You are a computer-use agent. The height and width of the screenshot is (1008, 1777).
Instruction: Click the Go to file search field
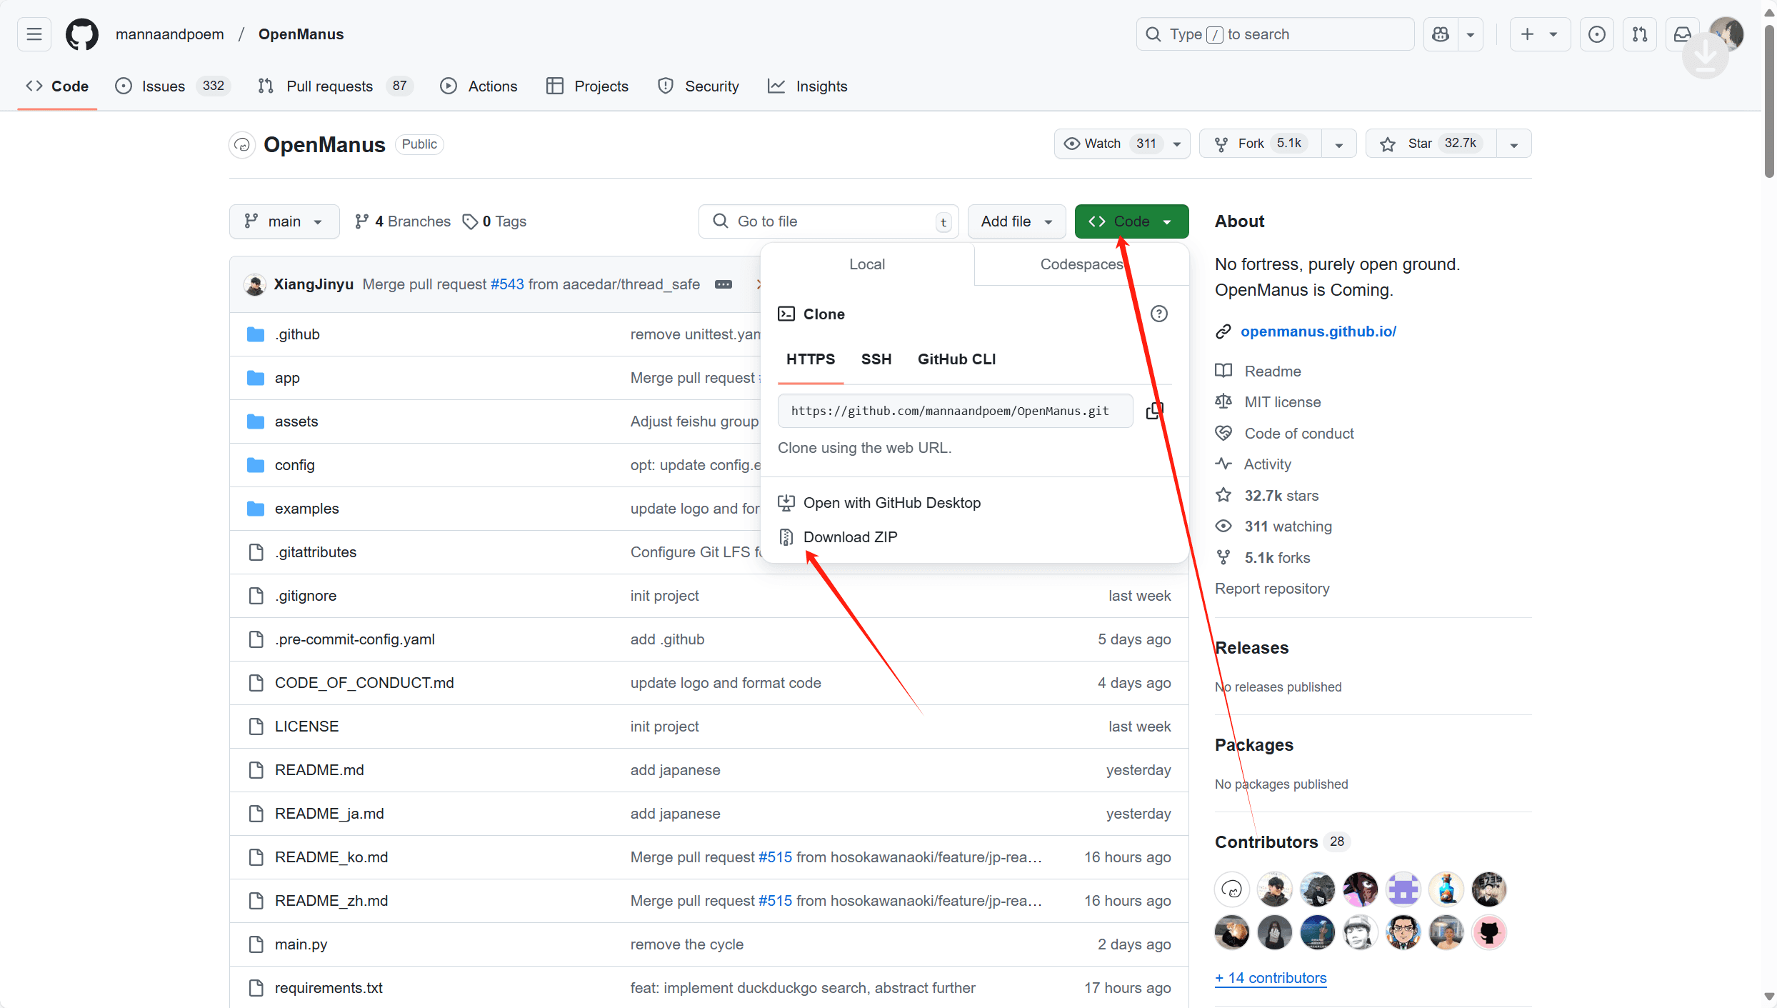click(829, 221)
